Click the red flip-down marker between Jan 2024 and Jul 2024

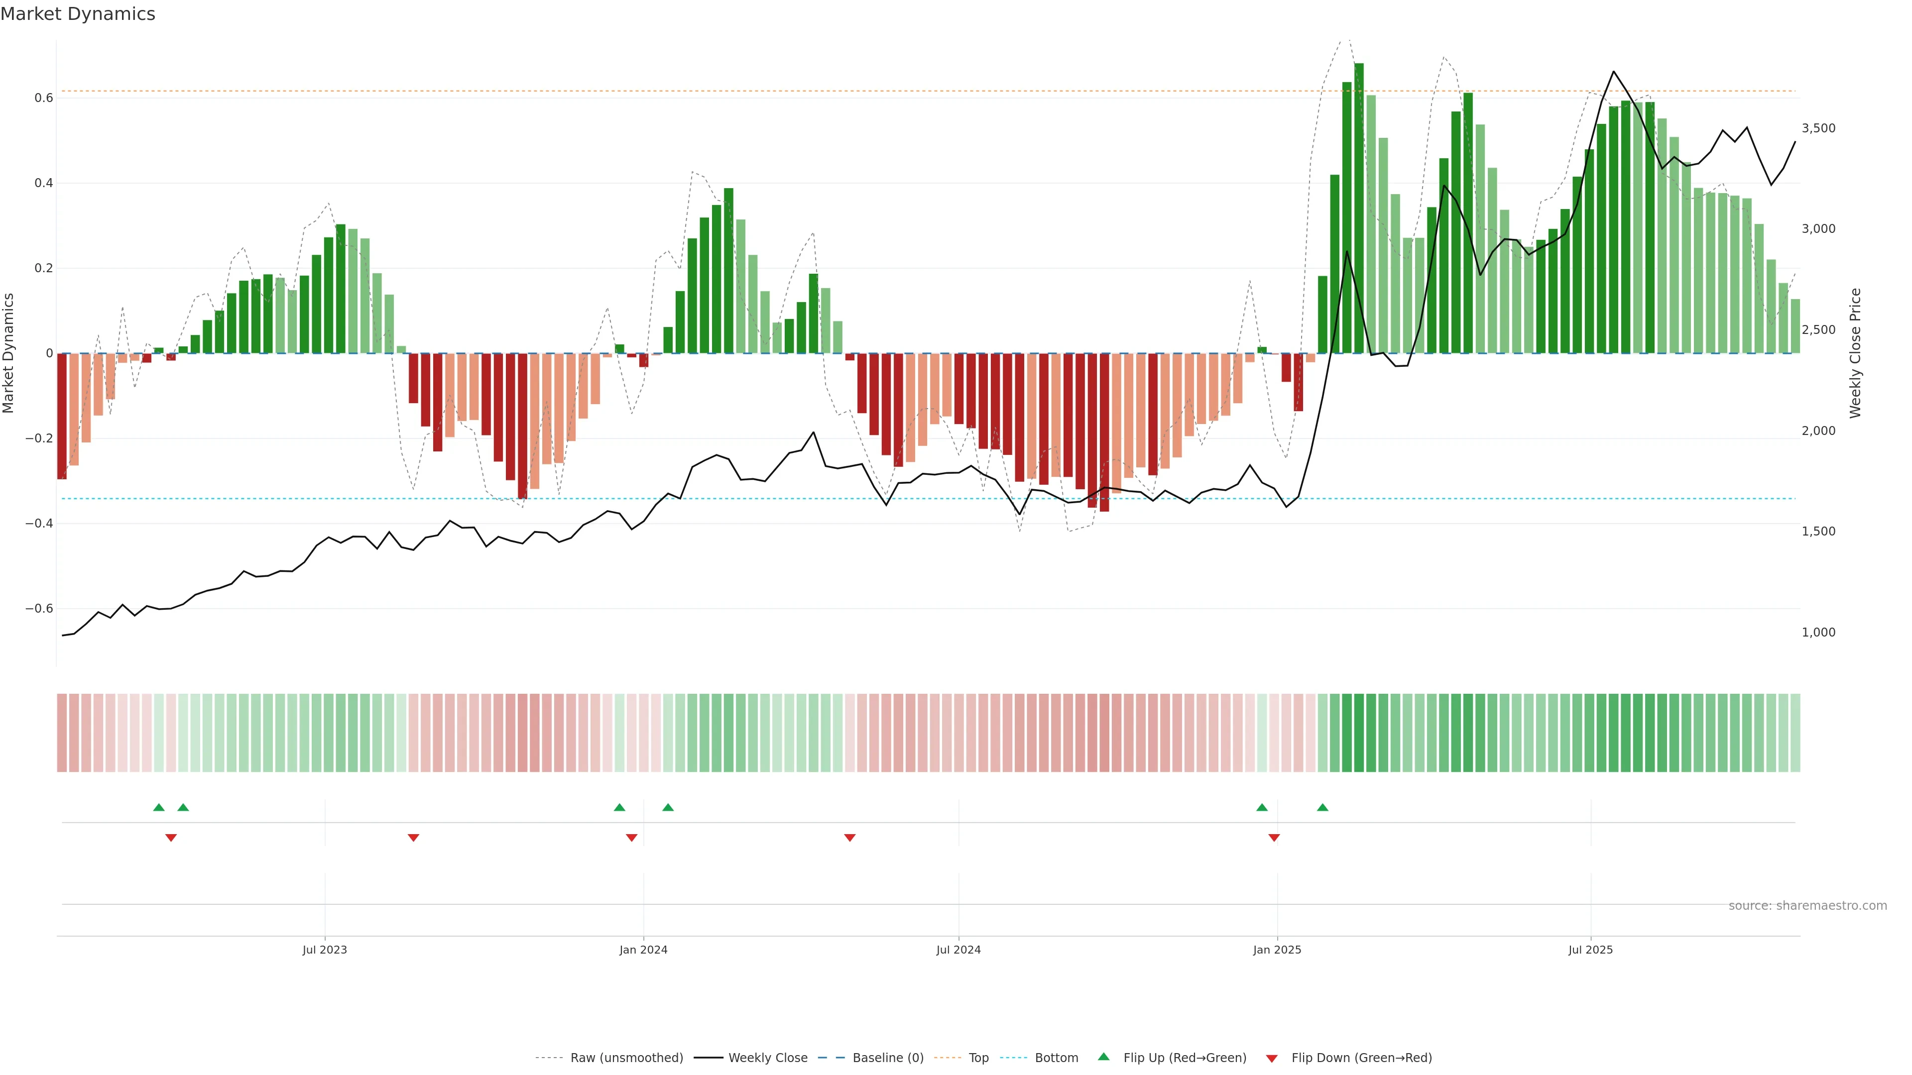pyautogui.click(x=850, y=838)
